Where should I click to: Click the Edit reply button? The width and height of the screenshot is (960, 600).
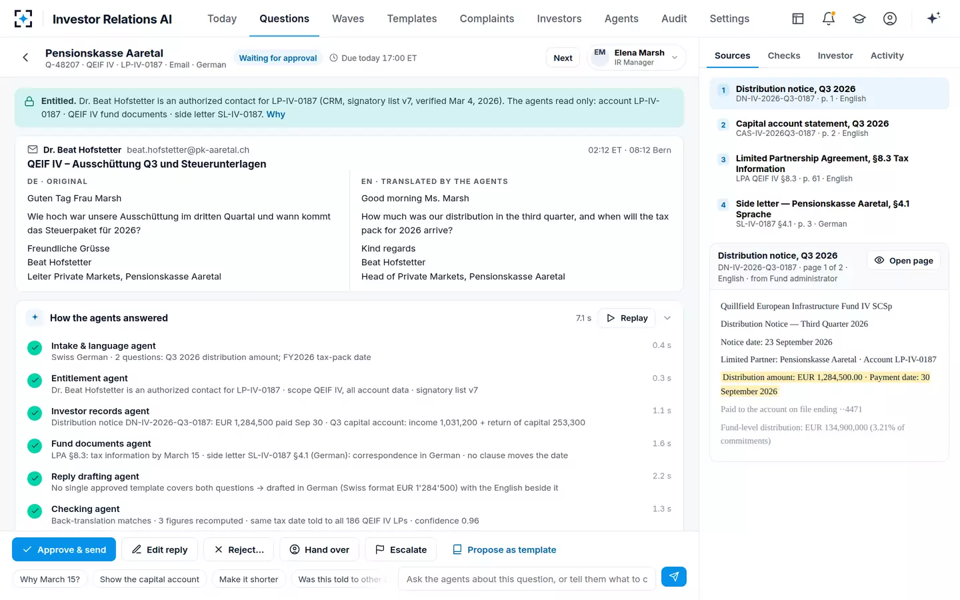point(160,549)
